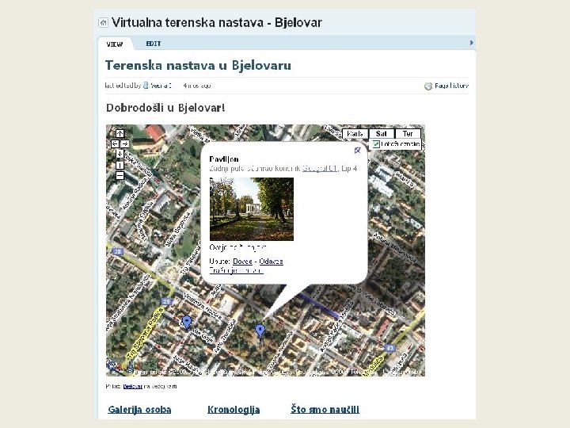Screen dimensions: 570x428
Task: Click the route 43 road shield on the map
Action: coord(389,348)
